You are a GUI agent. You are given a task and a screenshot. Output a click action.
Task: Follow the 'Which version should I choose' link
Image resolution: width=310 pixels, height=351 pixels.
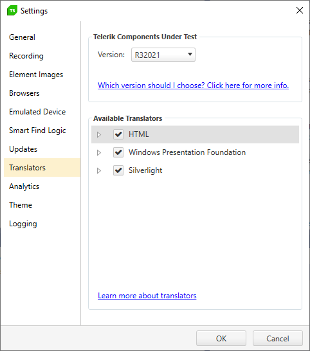[193, 85]
